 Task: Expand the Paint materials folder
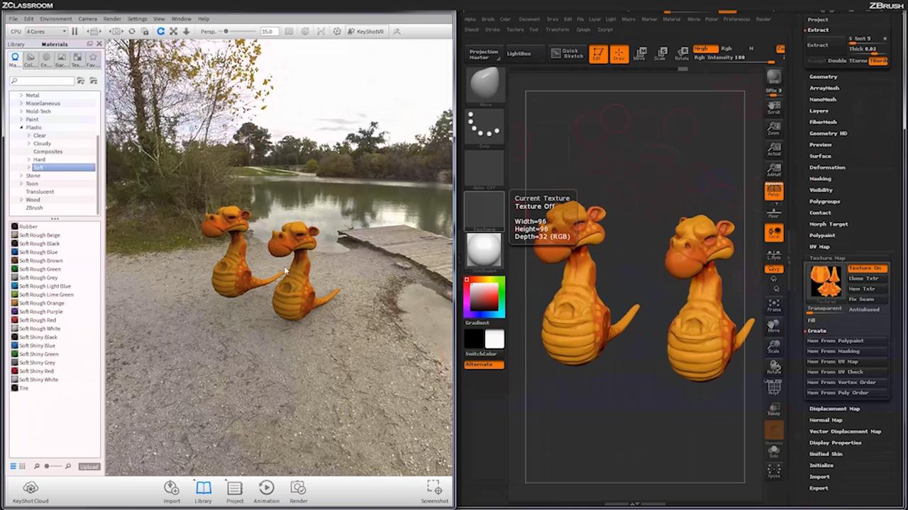[21, 119]
